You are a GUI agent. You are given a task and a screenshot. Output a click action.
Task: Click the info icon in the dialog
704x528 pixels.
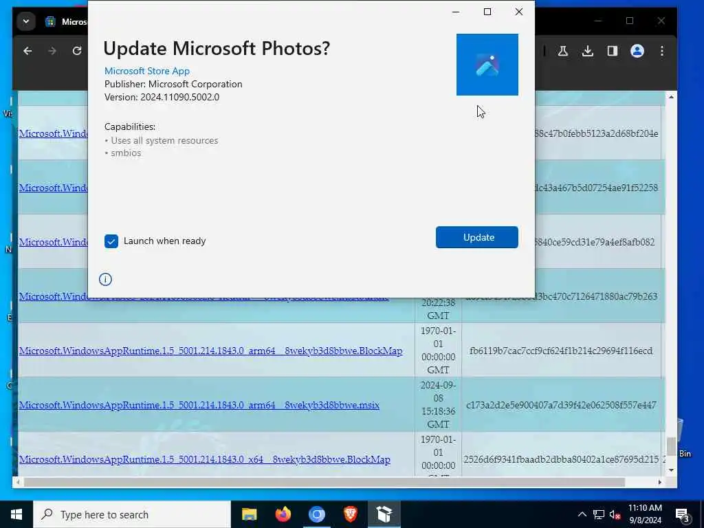coord(105,279)
